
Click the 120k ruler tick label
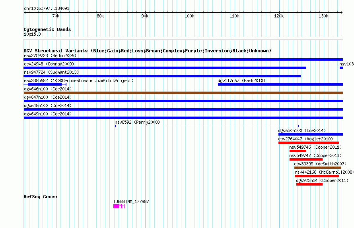(x=279, y=16)
